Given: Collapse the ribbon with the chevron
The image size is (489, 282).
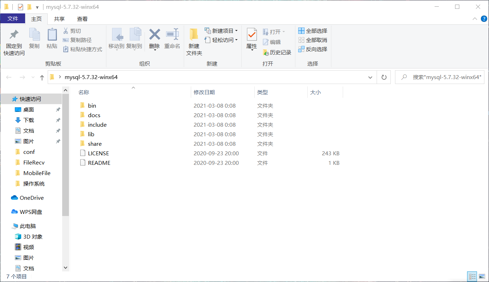Looking at the screenshot, I should click(x=475, y=19).
